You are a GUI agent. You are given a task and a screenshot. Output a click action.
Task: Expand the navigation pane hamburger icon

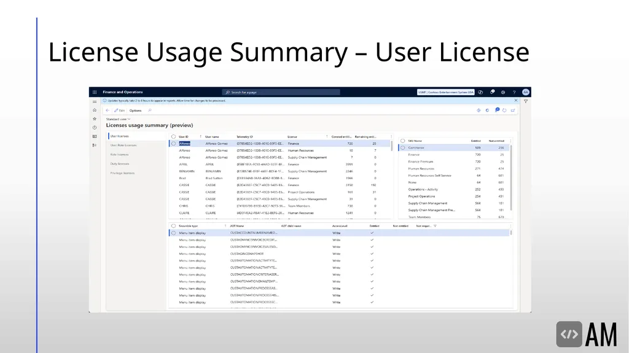click(95, 102)
